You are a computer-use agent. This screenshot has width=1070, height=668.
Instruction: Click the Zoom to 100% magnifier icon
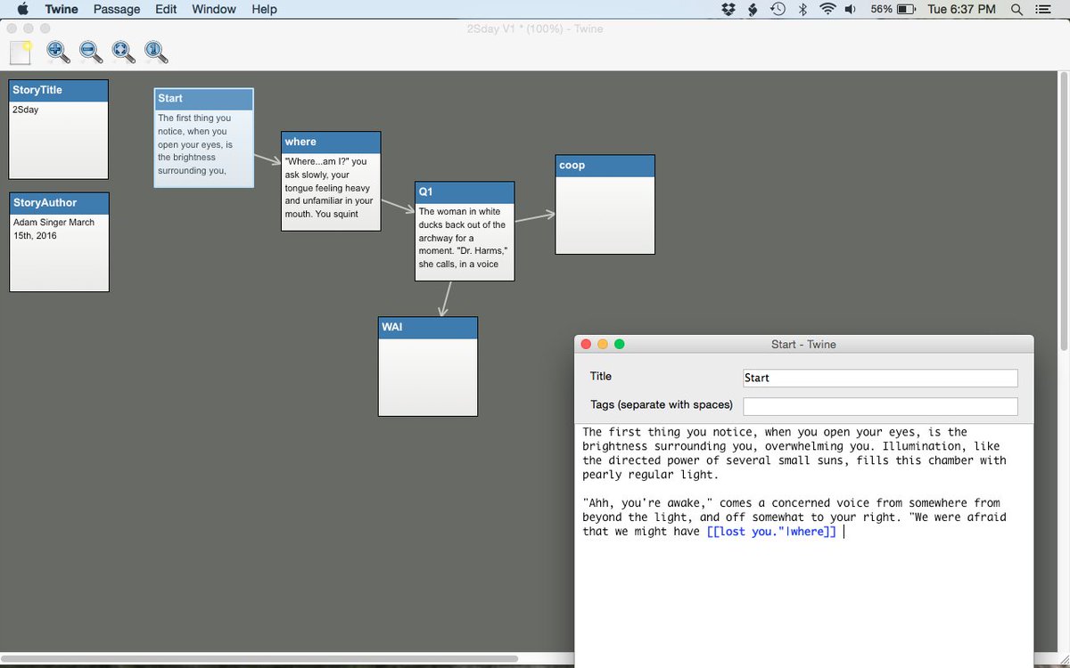(x=157, y=53)
